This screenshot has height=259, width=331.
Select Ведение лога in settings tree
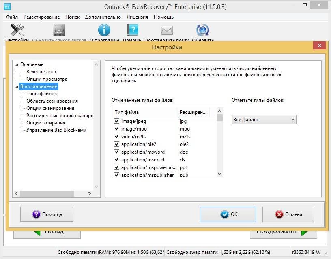41,72
